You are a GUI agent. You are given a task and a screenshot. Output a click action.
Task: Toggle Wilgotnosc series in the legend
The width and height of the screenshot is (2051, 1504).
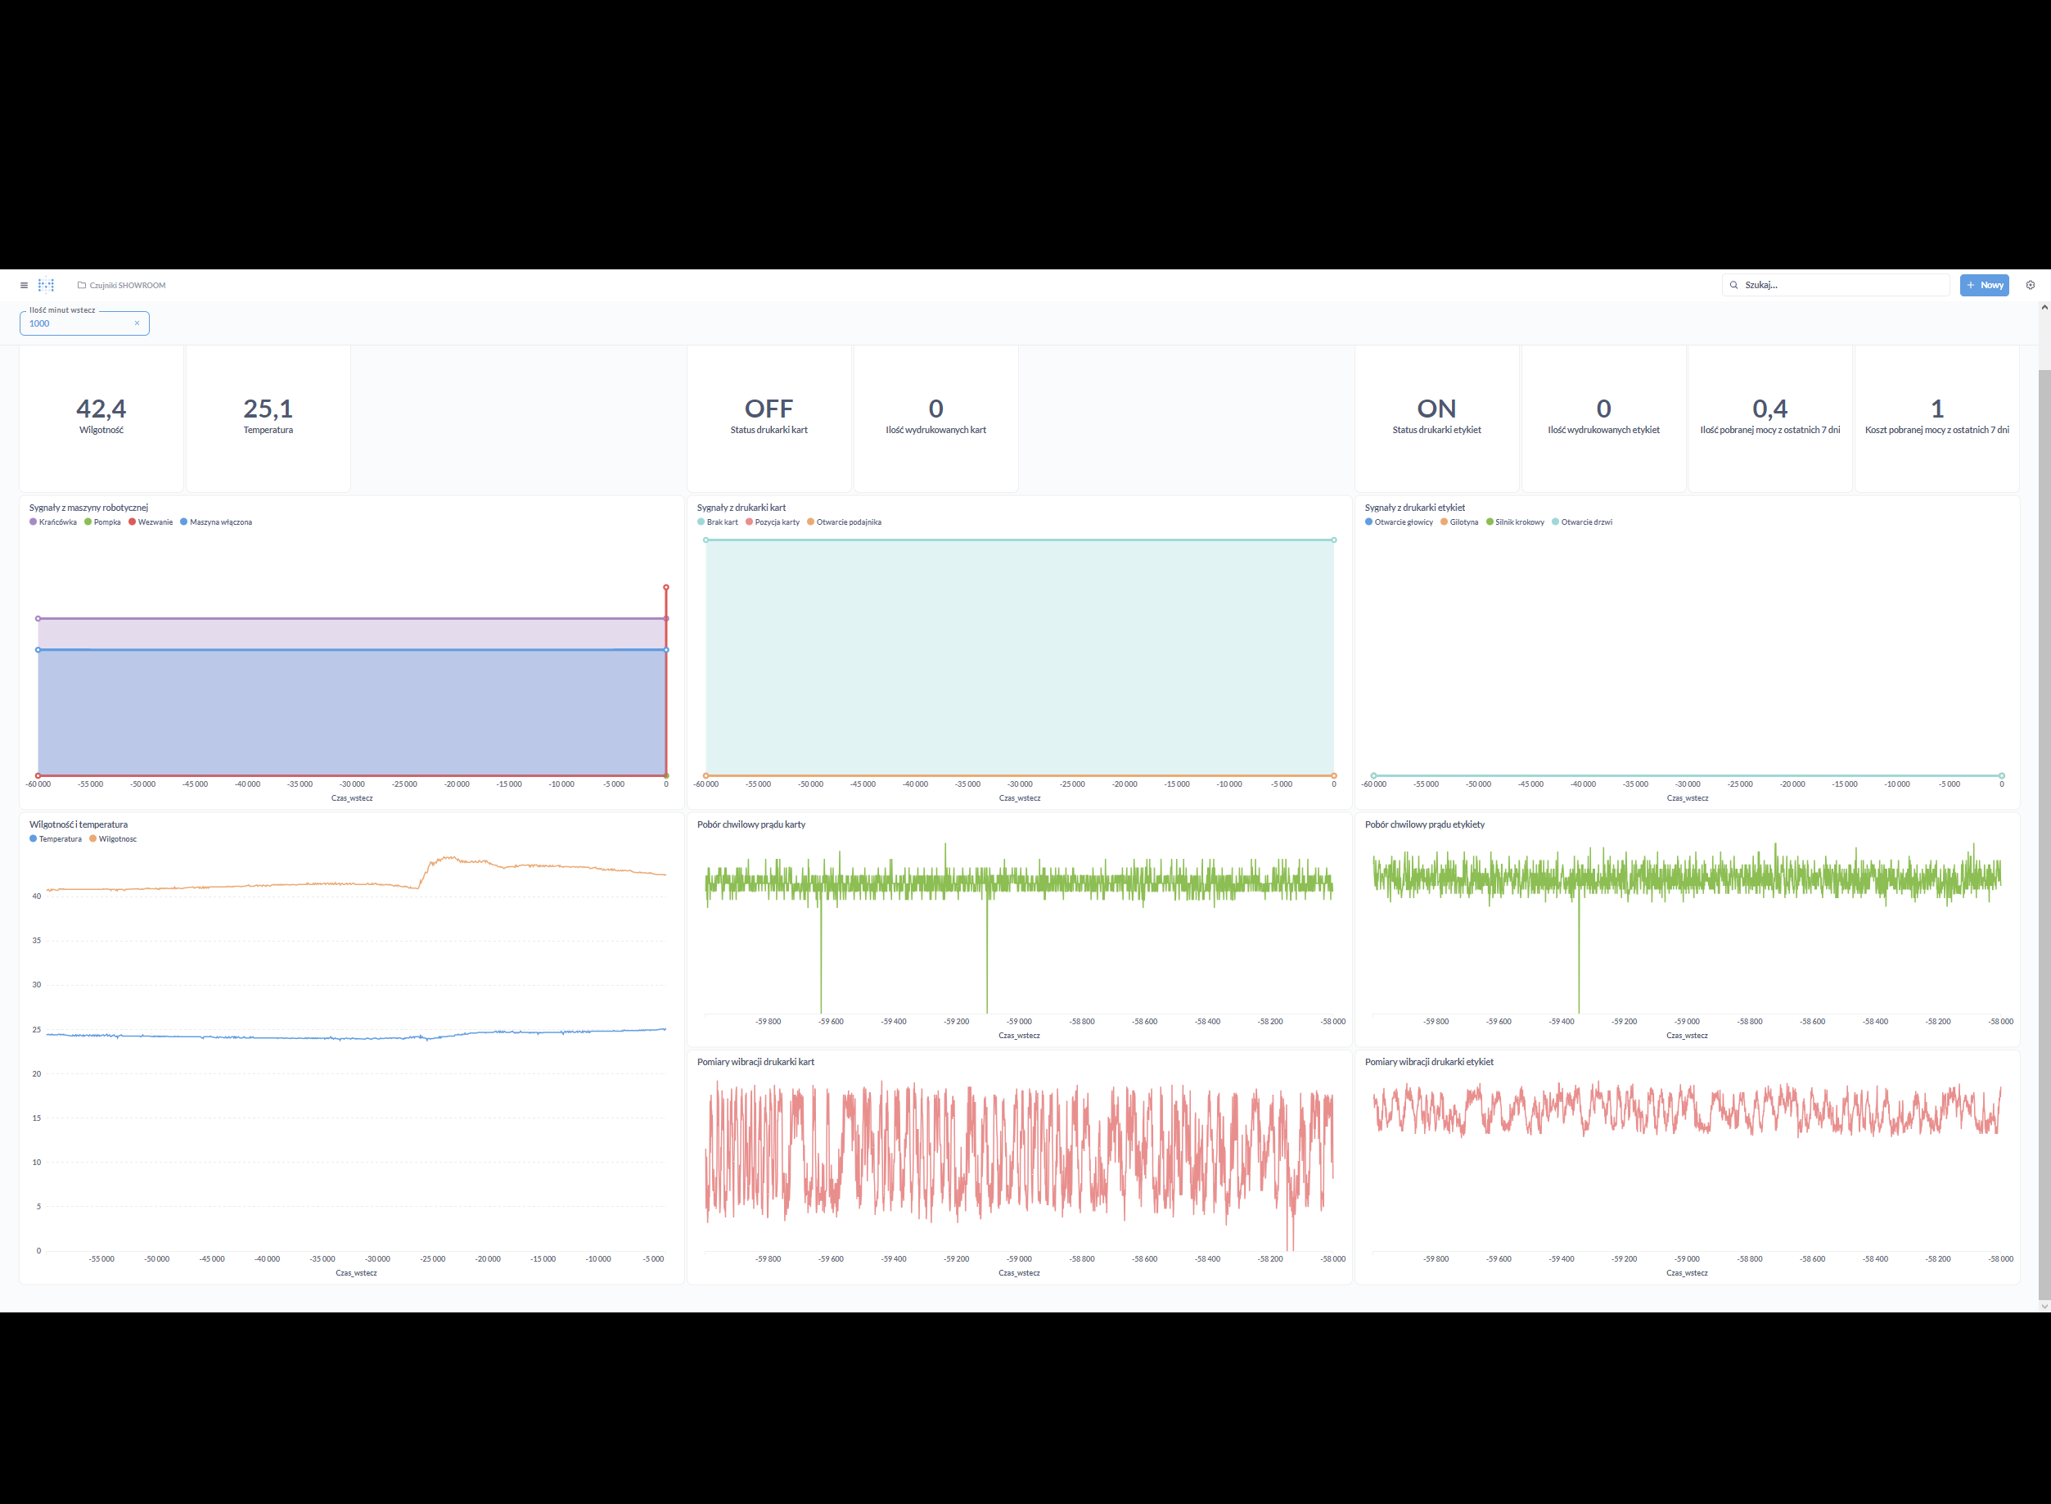113,839
